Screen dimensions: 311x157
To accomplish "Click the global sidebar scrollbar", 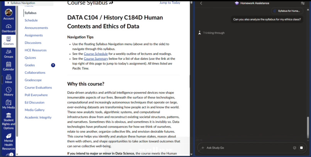I will coord(17,72).
